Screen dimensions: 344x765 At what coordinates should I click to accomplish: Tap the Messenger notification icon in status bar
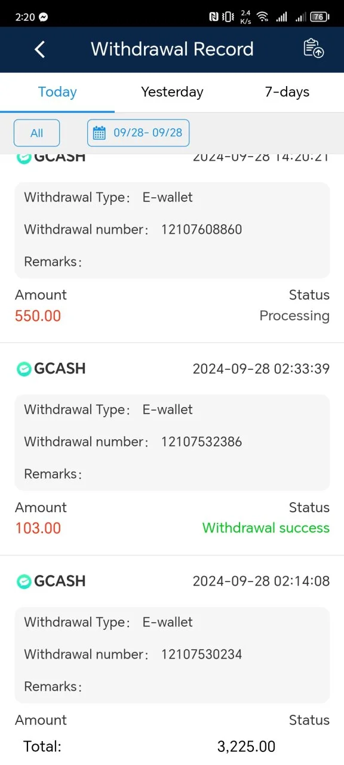[x=43, y=17]
